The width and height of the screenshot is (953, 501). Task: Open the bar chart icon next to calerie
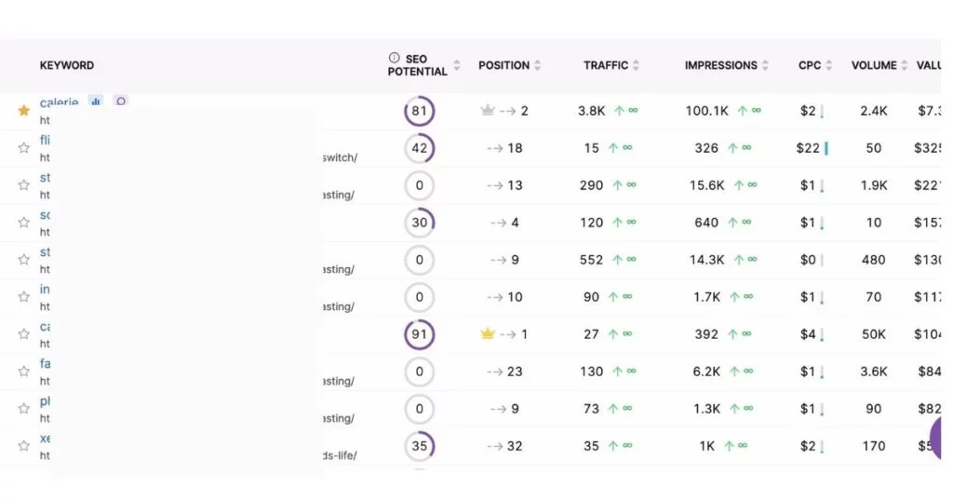pyautogui.click(x=95, y=102)
